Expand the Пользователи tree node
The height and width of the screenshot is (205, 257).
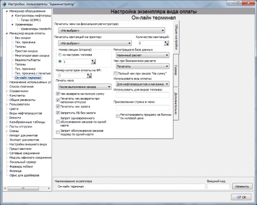click(7, 104)
